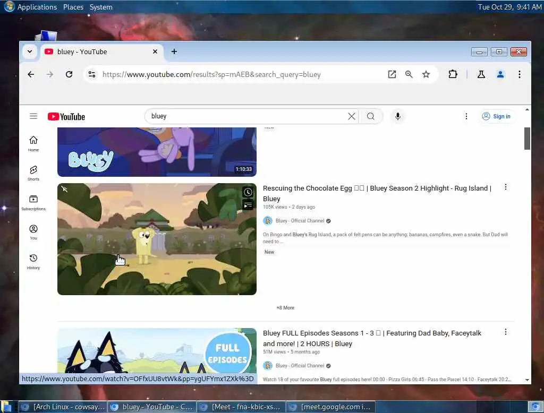544x413 pixels.
Task: Open Bluey channel under Rug Island video
Action: (x=300, y=221)
